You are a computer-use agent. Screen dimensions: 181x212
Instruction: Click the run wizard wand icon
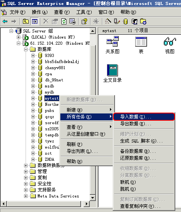[x=108, y=21]
